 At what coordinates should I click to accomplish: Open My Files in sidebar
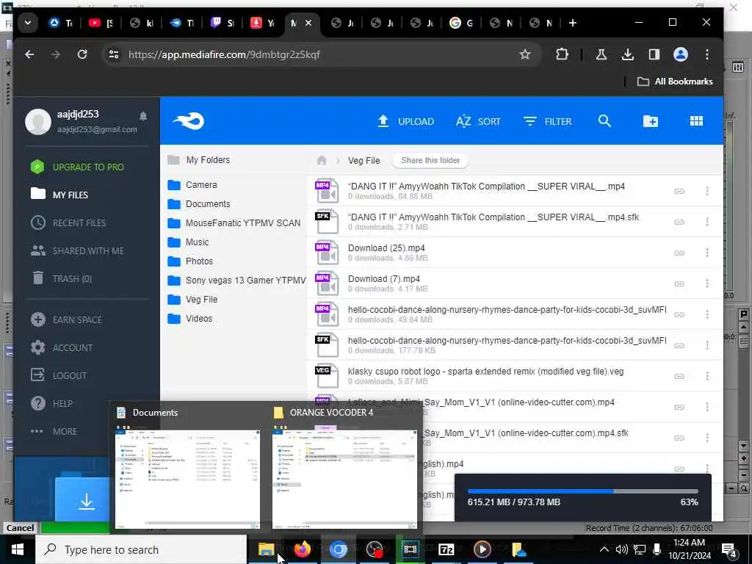(59, 195)
